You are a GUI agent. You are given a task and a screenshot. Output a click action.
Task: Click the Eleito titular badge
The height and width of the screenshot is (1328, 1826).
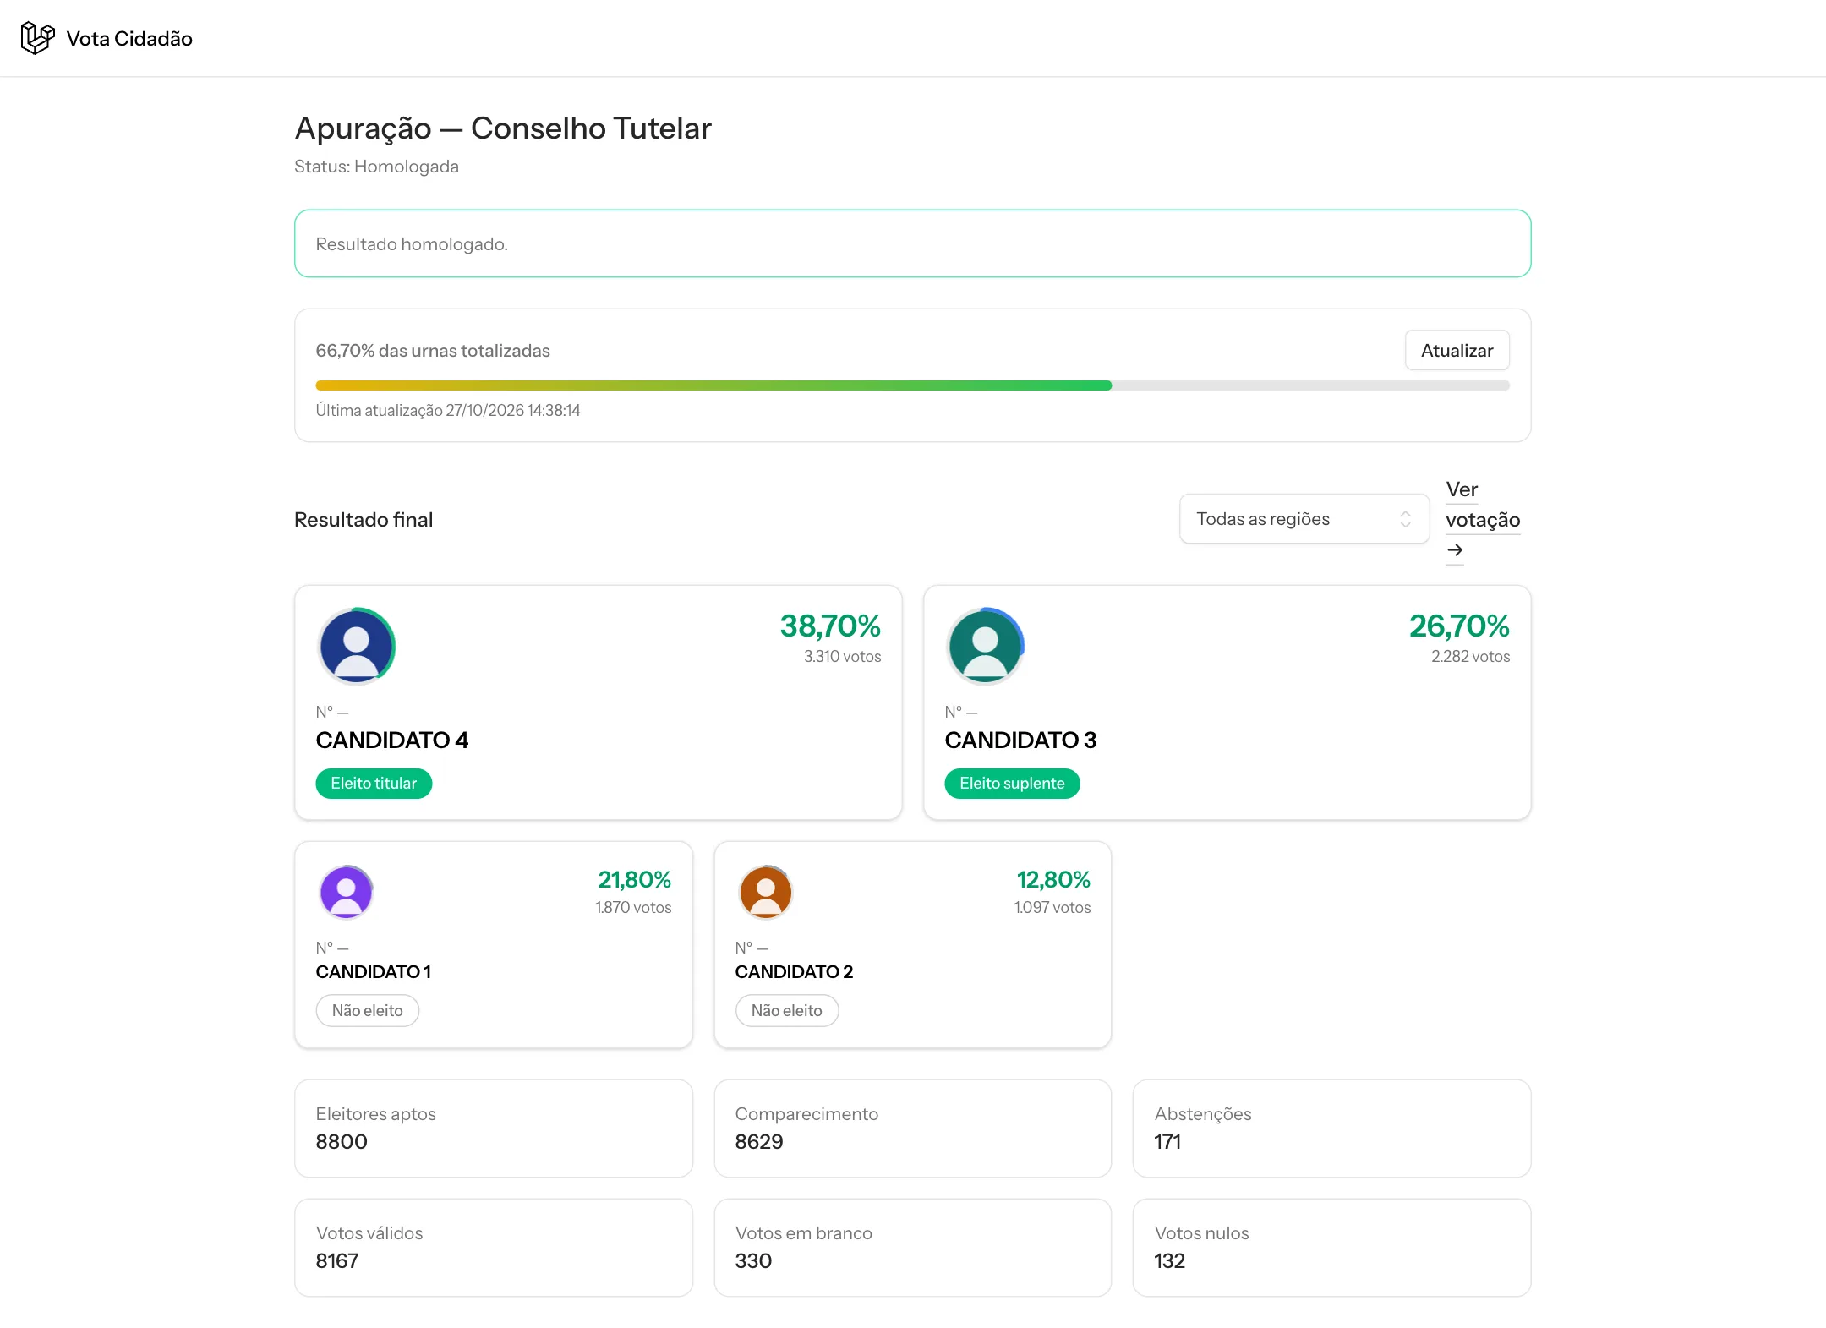(374, 784)
